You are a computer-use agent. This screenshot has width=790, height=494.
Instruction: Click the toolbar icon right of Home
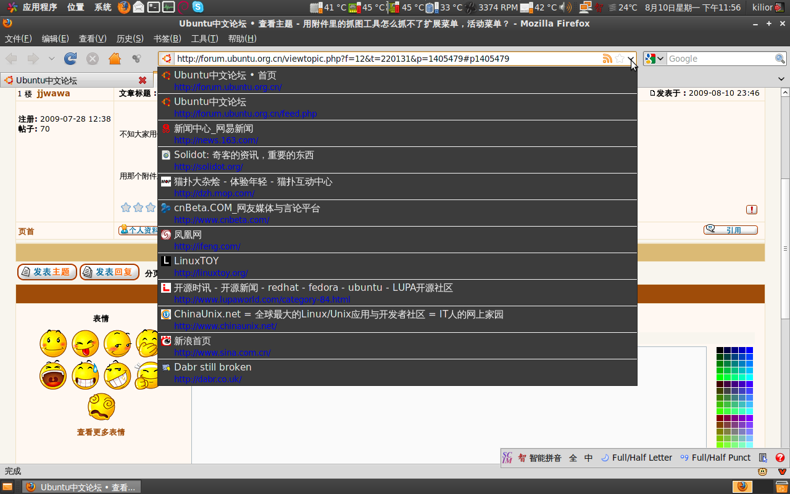click(x=136, y=59)
